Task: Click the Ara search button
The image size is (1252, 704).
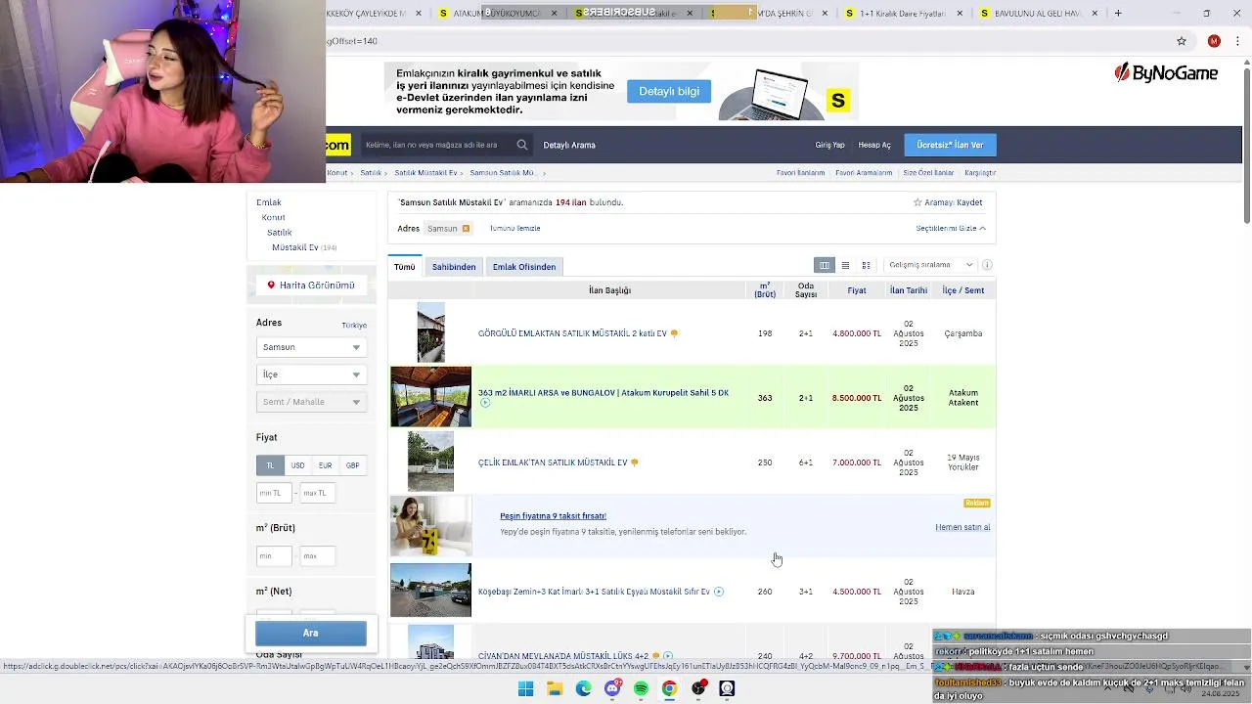Action: coord(311,634)
